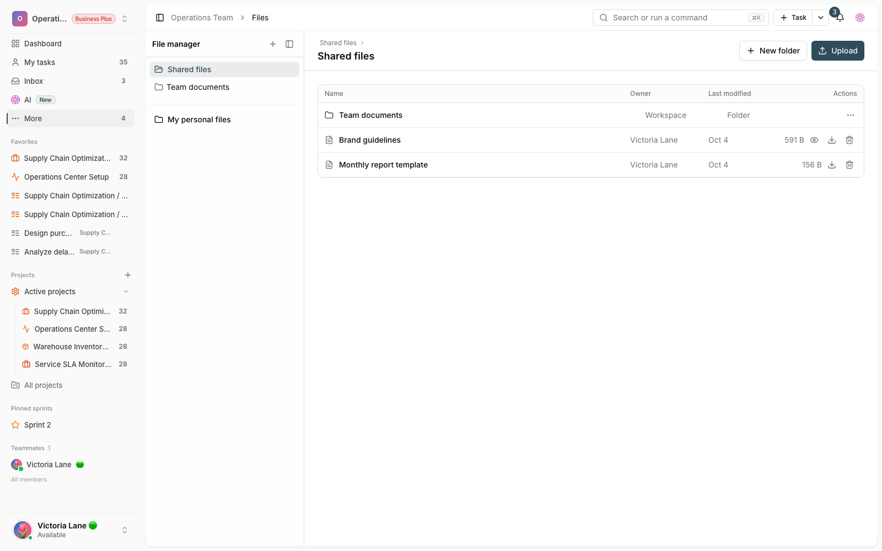Screen dimensions: 882x551
Task: Collapse the main sidebar from the header
Action: (160, 18)
